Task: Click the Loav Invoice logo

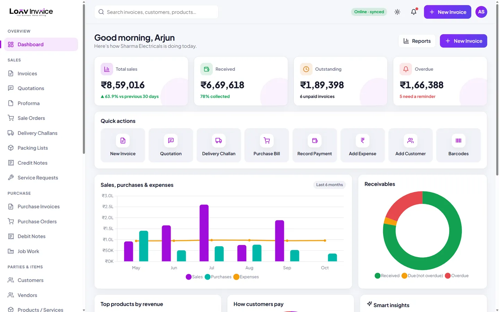Action: 31,12
